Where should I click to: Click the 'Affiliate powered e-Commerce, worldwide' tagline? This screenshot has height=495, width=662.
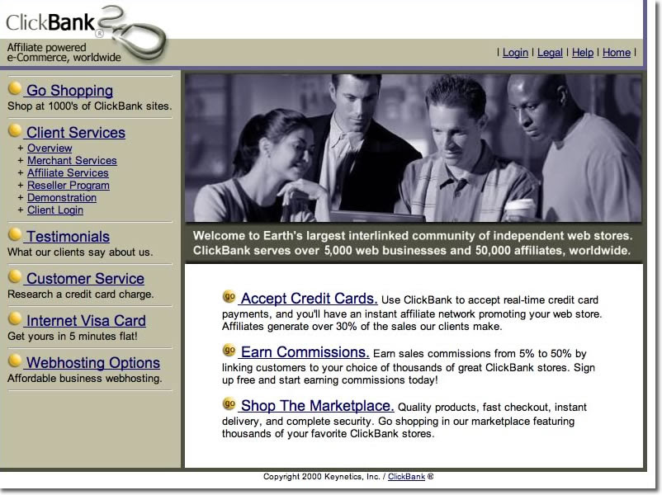(64, 52)
